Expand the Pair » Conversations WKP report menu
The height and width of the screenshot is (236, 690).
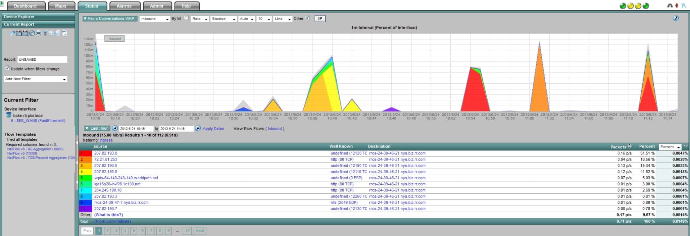point(110,19)
